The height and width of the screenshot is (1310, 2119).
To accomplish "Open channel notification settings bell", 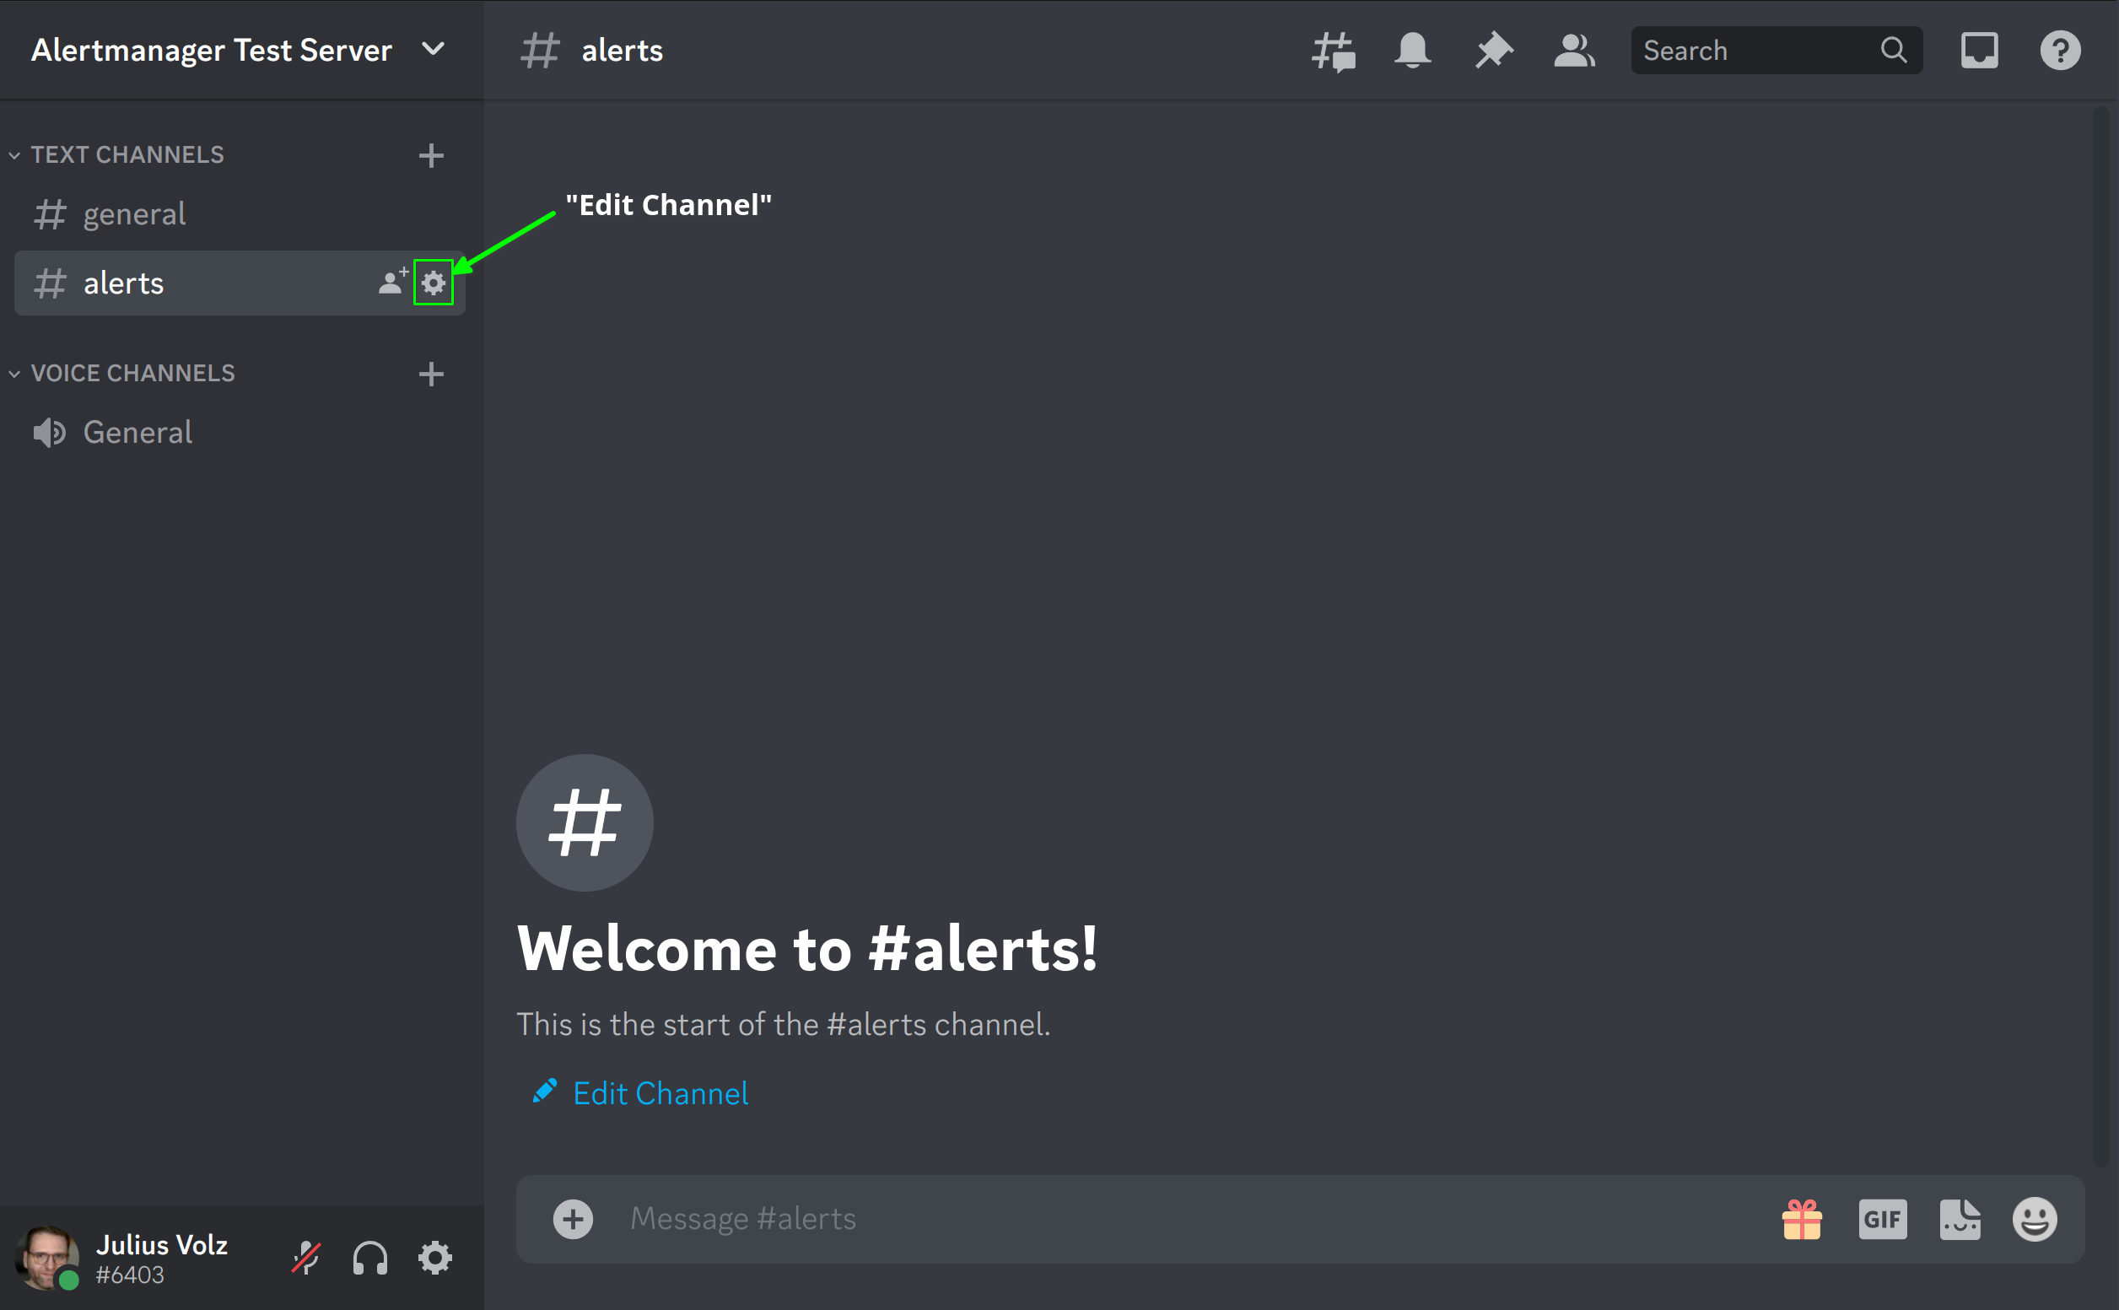I will [1412, 50].
